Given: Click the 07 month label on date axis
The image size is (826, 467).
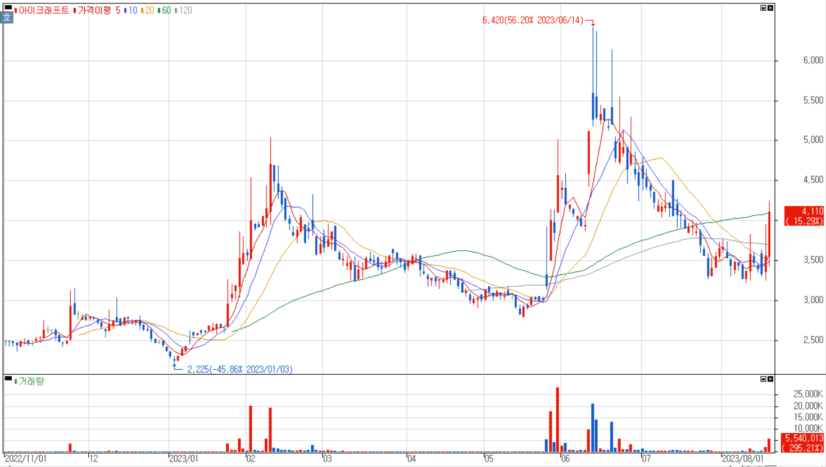Looking at the screenshot, I should 646,459.
